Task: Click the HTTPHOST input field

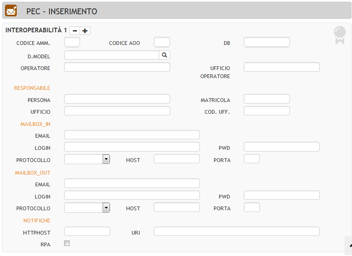Action: pos(87,231)
